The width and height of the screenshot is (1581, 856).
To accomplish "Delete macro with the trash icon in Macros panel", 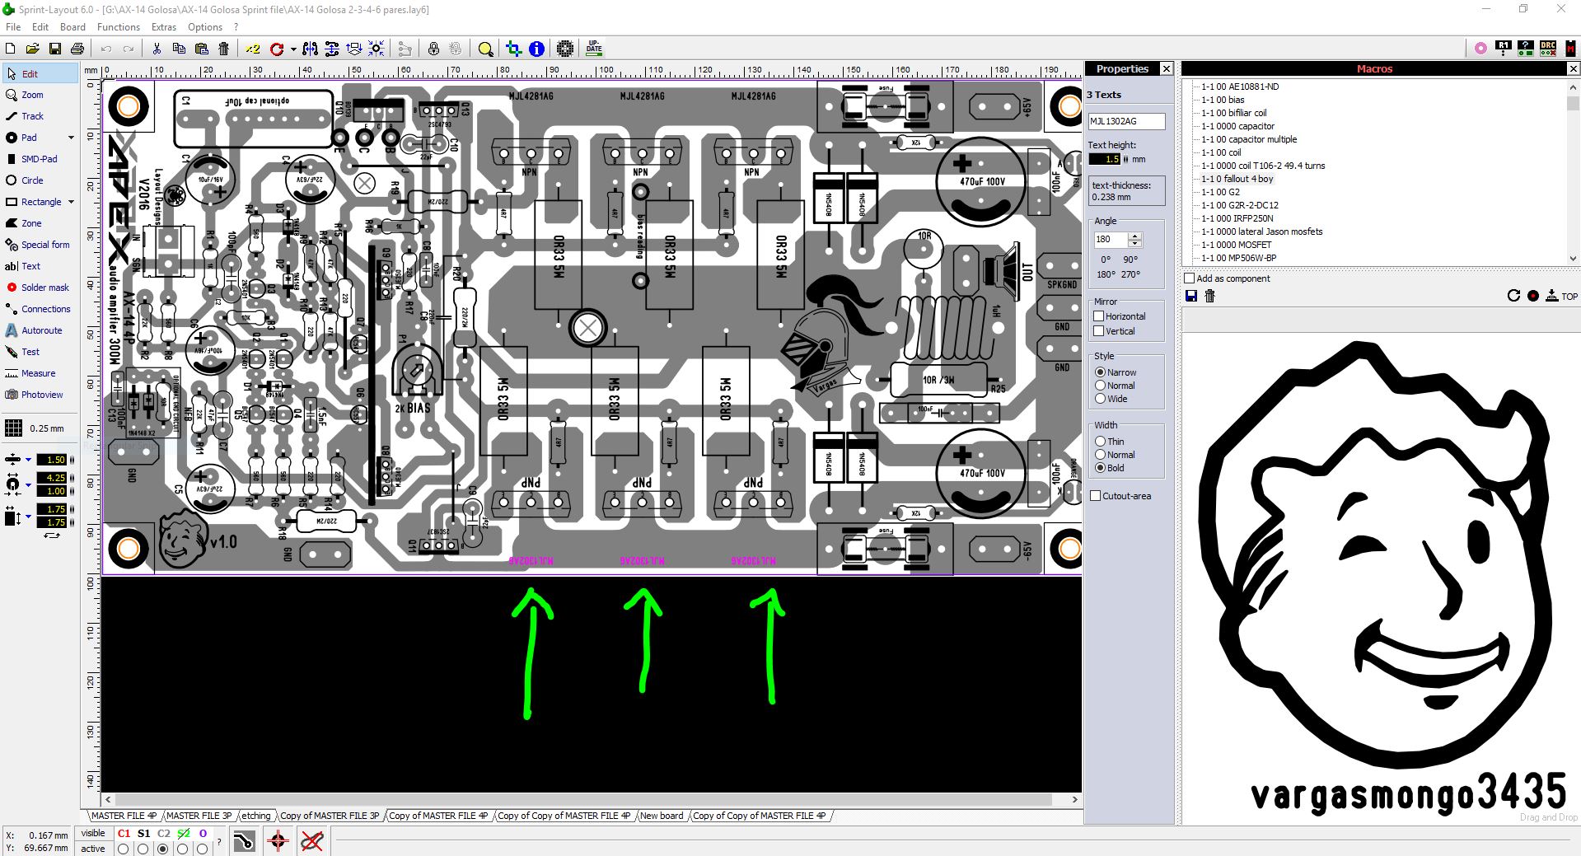I will tap(1209, 296).
